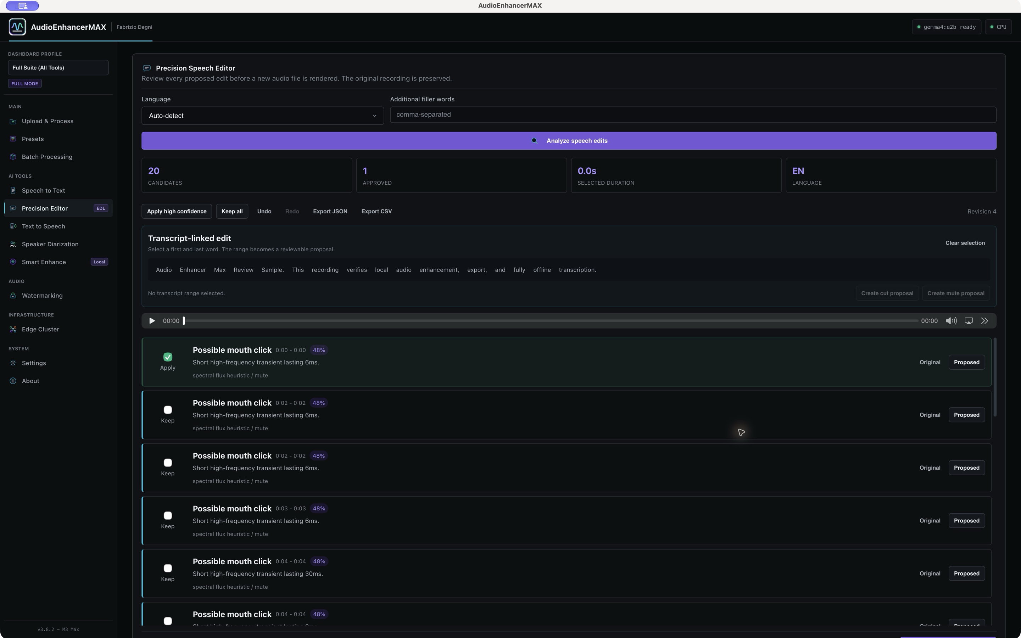Click Apply high confidence
Screen dimensions: 1021x638
point(177,211)
